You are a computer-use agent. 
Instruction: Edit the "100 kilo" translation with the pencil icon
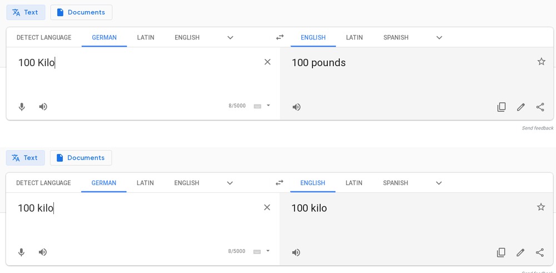[x=520, y=252]
